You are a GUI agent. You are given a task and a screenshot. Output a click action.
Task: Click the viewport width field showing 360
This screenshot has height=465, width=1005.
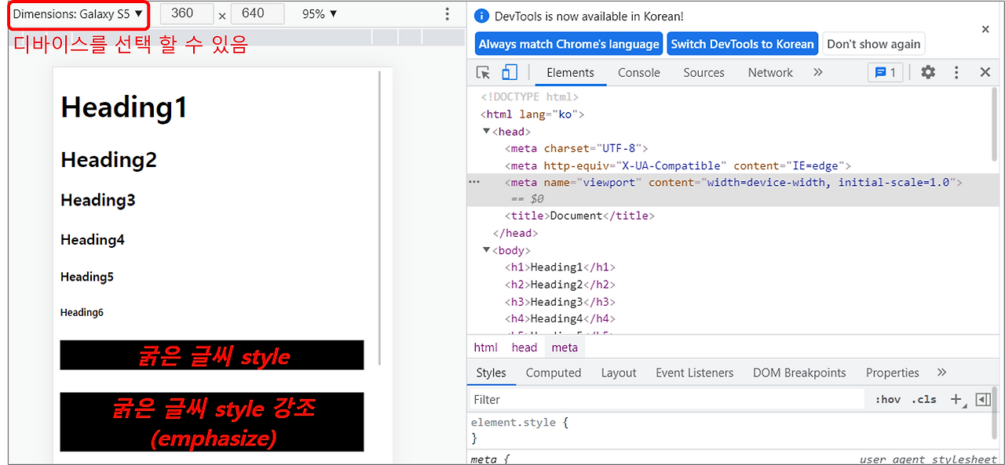187,14
